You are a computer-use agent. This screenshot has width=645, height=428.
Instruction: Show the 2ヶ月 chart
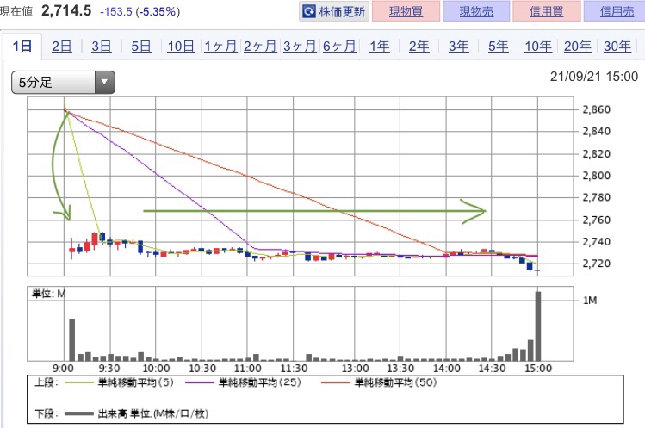[260, 47]
